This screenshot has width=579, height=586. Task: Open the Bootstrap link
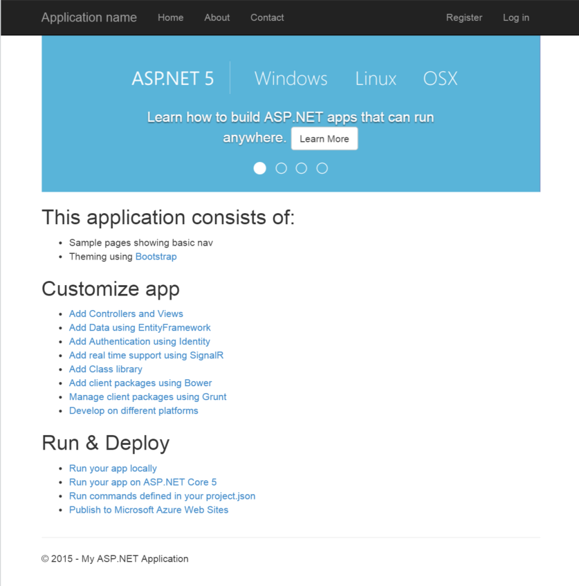coord(156,257)
